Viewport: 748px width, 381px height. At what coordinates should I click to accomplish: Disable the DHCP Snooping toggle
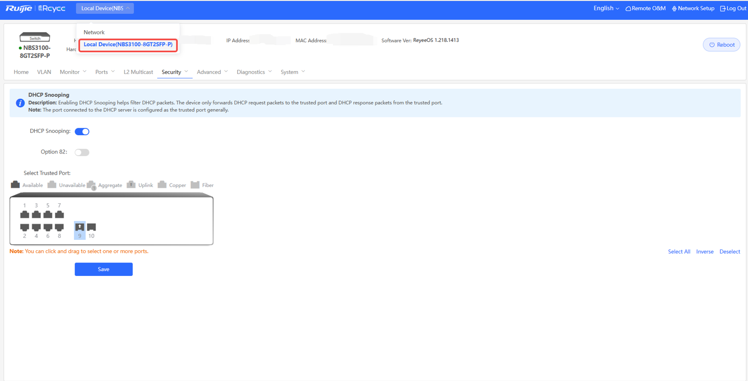pyautogui.click(x=82, y=132)
